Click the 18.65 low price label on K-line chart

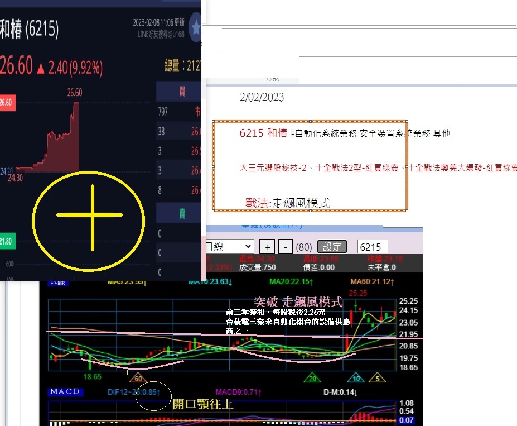pyautogui.click(x=93, y=376)
